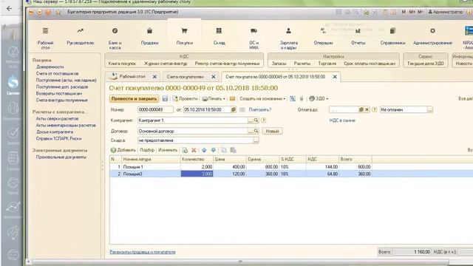Click the Новый contract button

point(272,132)
